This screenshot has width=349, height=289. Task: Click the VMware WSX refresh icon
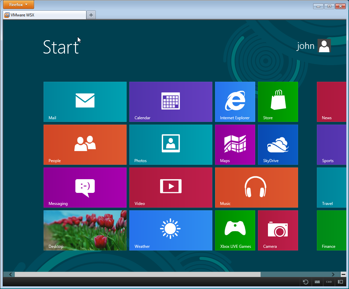pos(305,282)
